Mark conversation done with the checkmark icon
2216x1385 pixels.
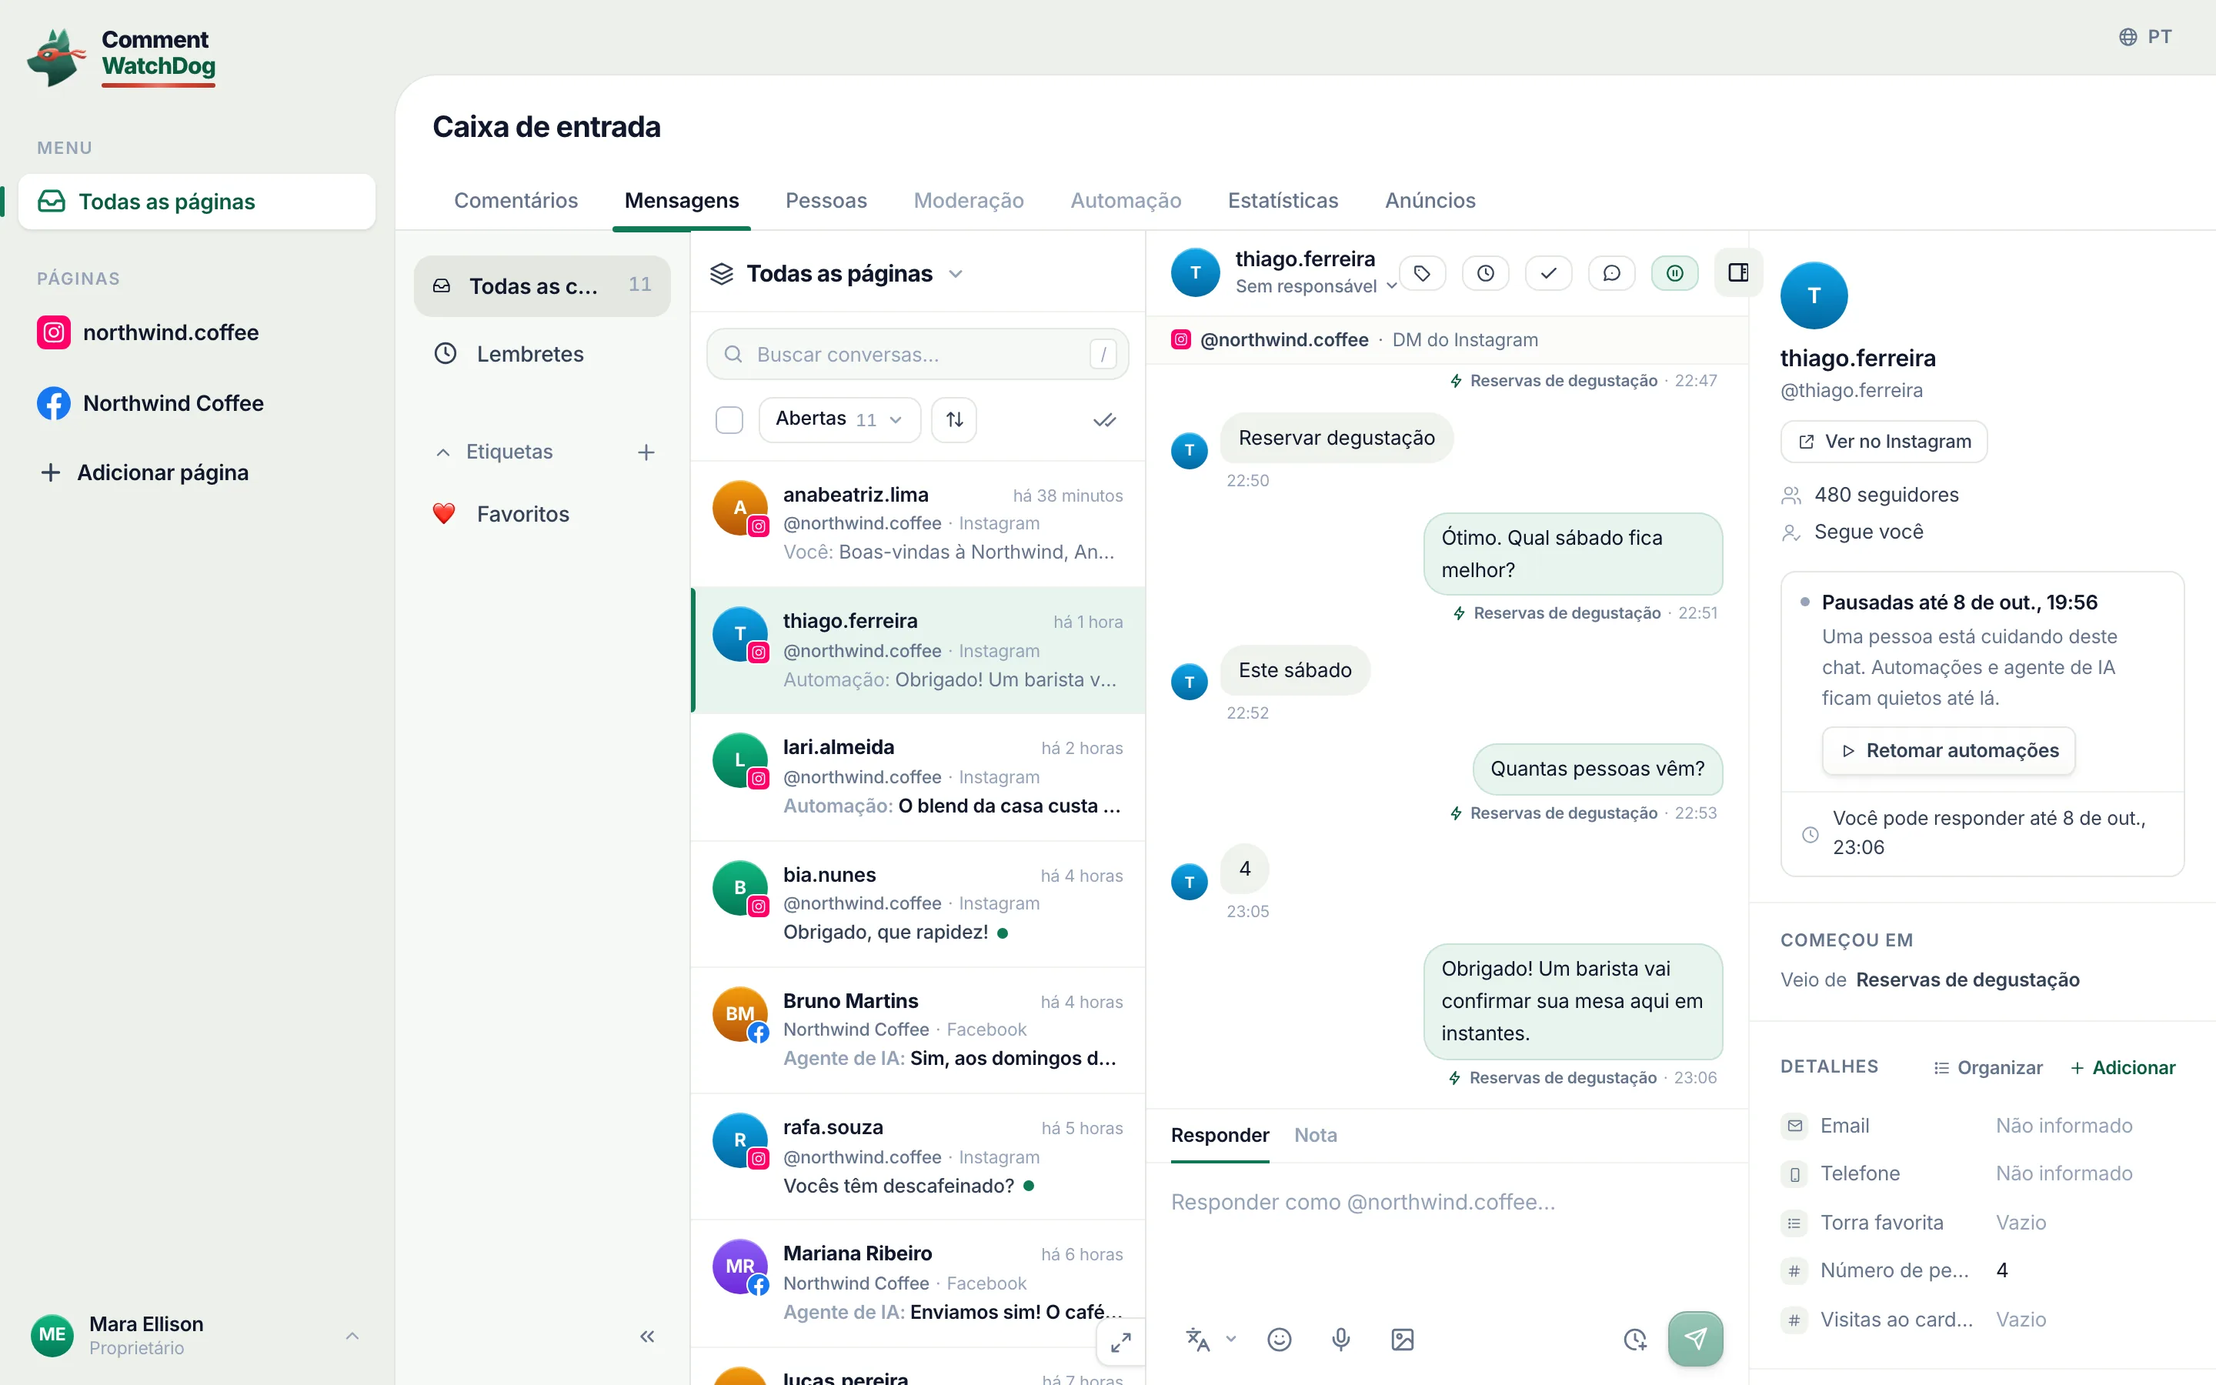(1548, 273)
